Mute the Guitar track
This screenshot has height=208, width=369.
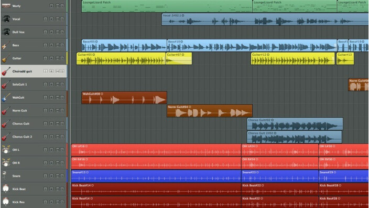point(58,58)
